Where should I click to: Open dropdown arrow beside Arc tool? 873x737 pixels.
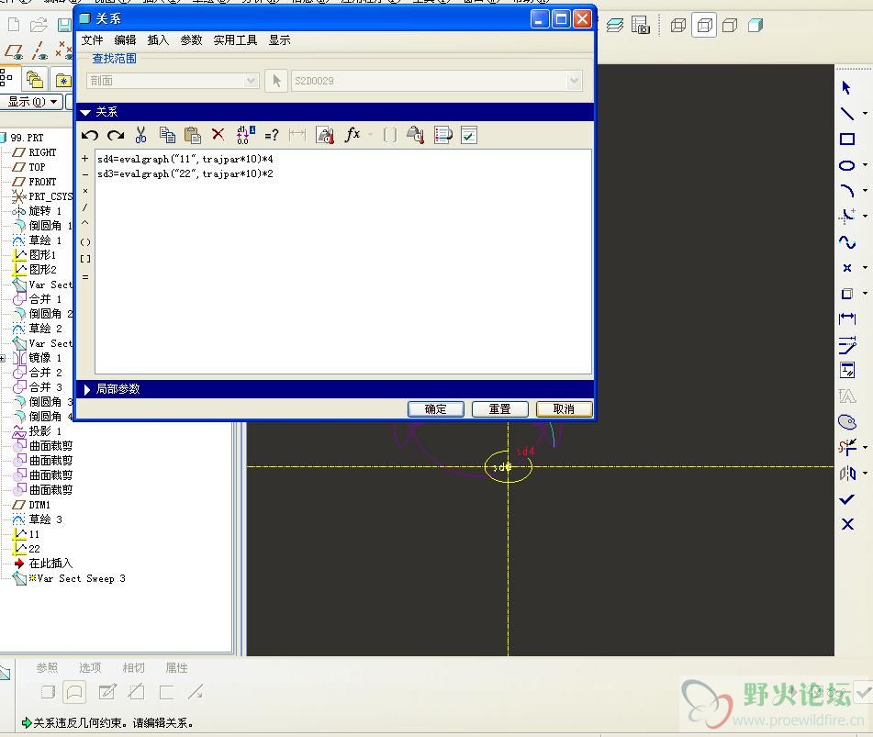[865, 190]
